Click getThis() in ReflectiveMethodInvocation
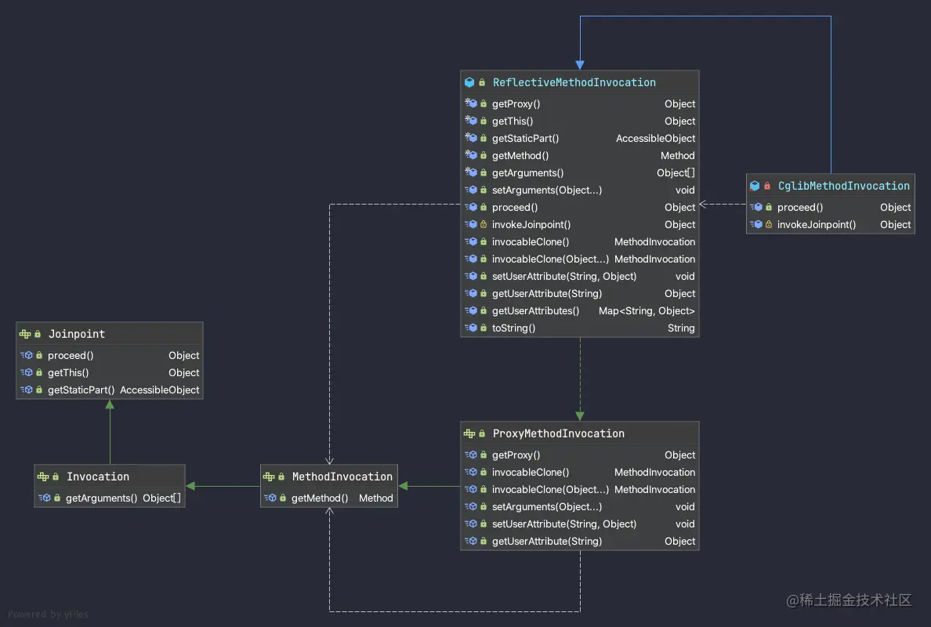Viewport: 931px width, 627px height. pyautogui.click(x=513, y=121)
